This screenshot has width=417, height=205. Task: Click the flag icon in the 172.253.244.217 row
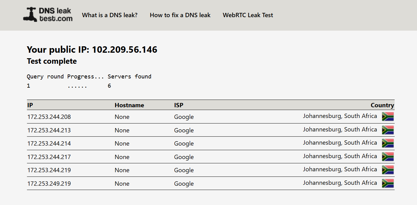click(388, 157)
